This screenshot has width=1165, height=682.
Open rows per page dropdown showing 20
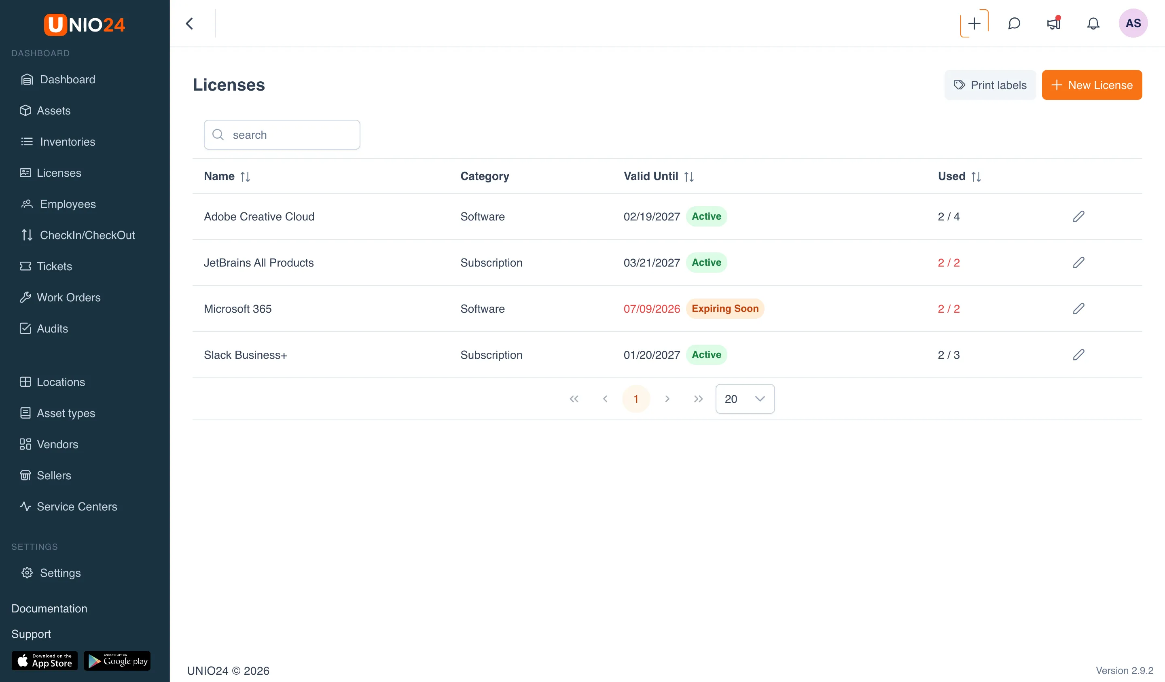click(x=745, y=399)
